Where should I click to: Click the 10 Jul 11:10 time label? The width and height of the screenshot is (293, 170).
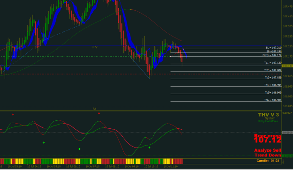tap(171, 166)
